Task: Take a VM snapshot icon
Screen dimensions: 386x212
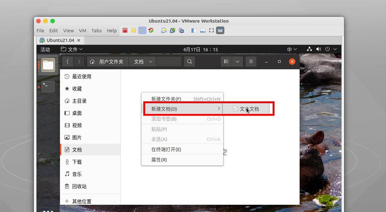Action: [x=164, y=30]
